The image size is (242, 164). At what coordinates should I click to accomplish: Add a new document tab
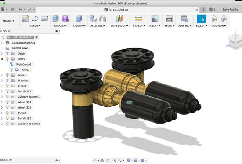(203, 10)
